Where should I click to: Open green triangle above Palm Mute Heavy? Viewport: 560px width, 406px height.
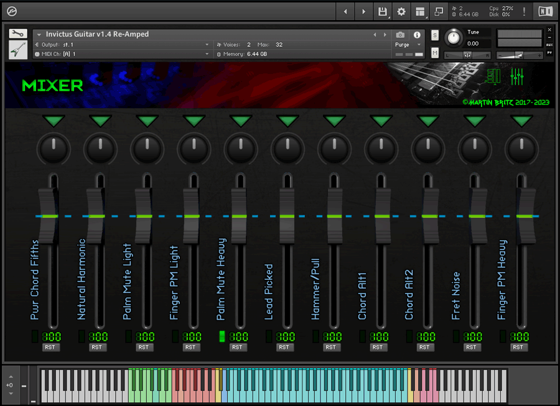[241, 121]
